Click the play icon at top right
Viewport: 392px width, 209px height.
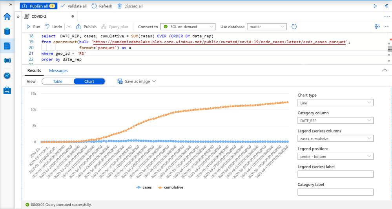375,6
